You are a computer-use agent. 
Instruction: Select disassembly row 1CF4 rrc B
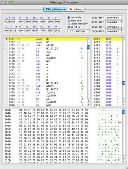point(47,80)
